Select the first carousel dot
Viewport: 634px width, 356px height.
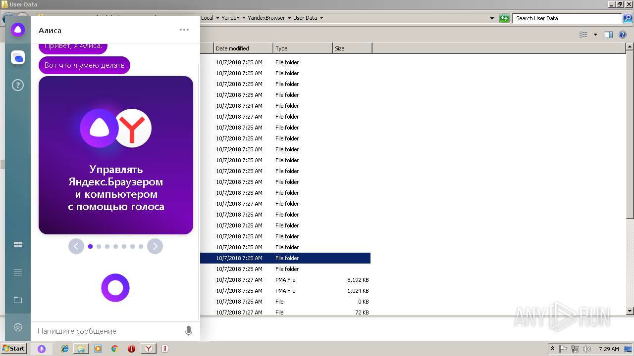pyautogui.click(x=90, y=246)
